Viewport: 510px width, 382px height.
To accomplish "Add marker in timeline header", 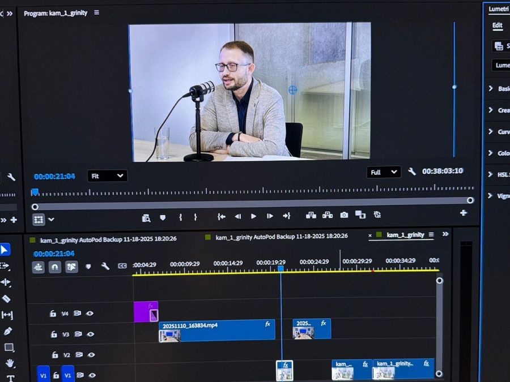I will tap(88, 267).
